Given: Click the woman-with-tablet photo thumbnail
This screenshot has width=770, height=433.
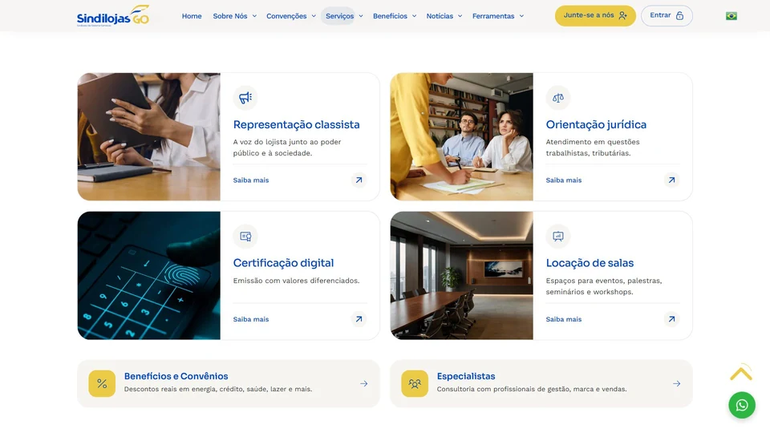Looking at the screenshot, I should [x=149, y=136].
